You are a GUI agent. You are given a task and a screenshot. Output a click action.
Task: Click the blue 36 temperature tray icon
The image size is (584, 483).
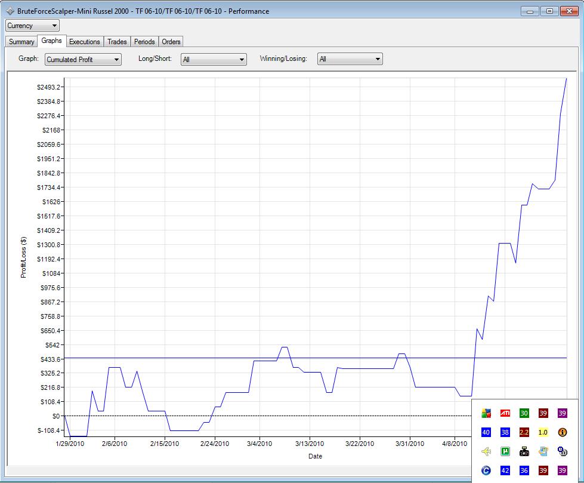pyautogui.click(x=524, y=470)
